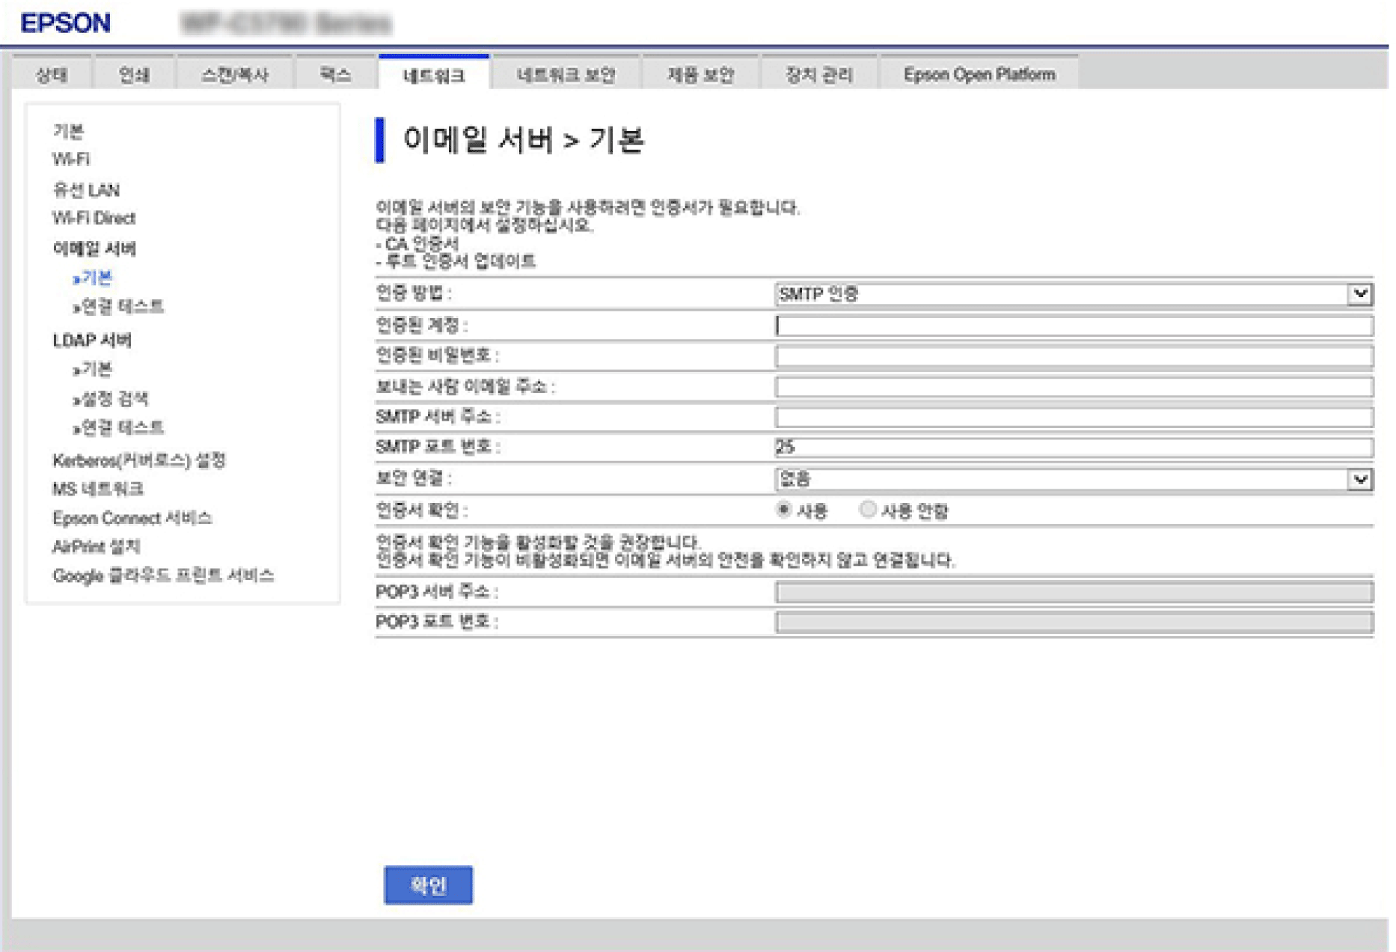
Task: Open 연결 테스트 under 이메일 서버
Action: point(122,307)
